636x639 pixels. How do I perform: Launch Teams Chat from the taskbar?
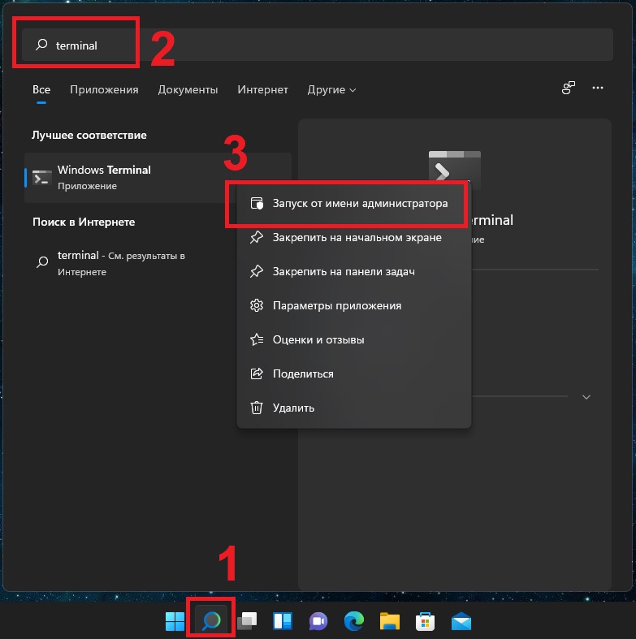tap(318, 621)
